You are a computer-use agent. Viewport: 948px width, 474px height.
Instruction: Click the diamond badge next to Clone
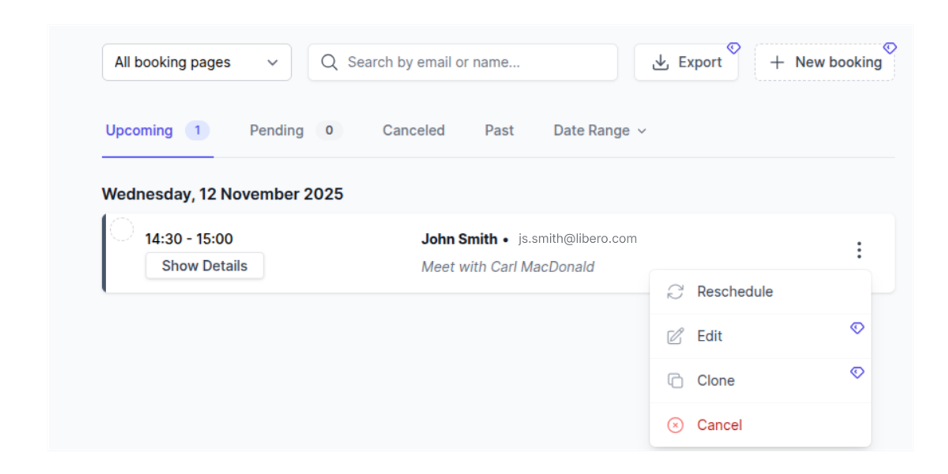point(857,373)
